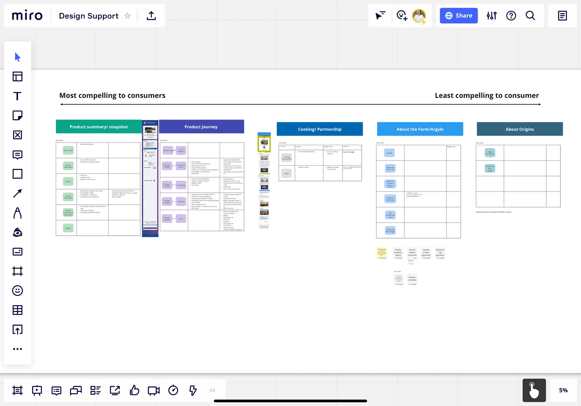Image resolution: width=581 pixels, height=406 pixels.
Task: Open voting thumbs-up tool
Action: (134, 390)
